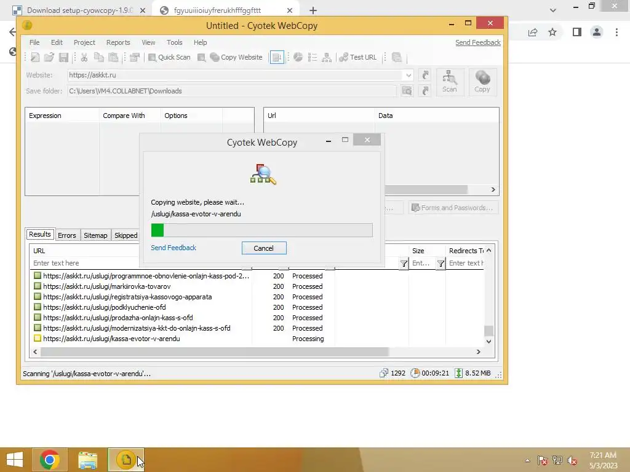Switch to the Skipped tab

[126, 235]
